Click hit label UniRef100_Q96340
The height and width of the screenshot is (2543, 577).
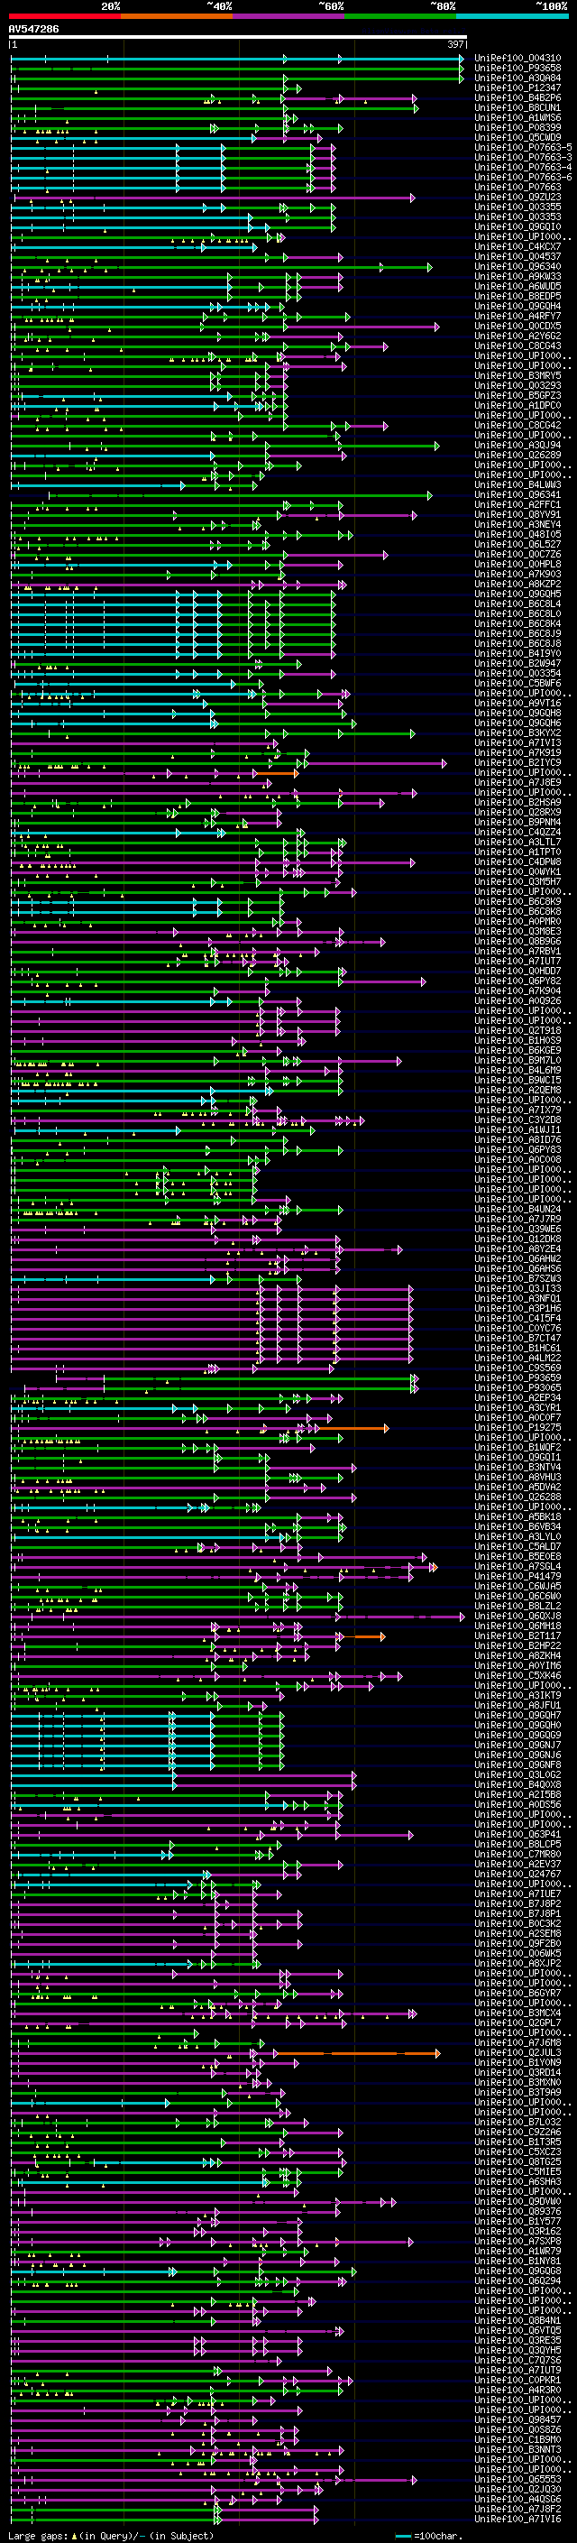tap(517, 266)
